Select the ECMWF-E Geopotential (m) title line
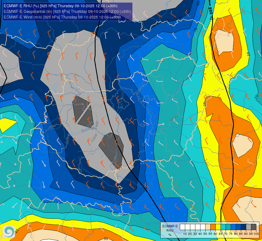 pos(67,12)
